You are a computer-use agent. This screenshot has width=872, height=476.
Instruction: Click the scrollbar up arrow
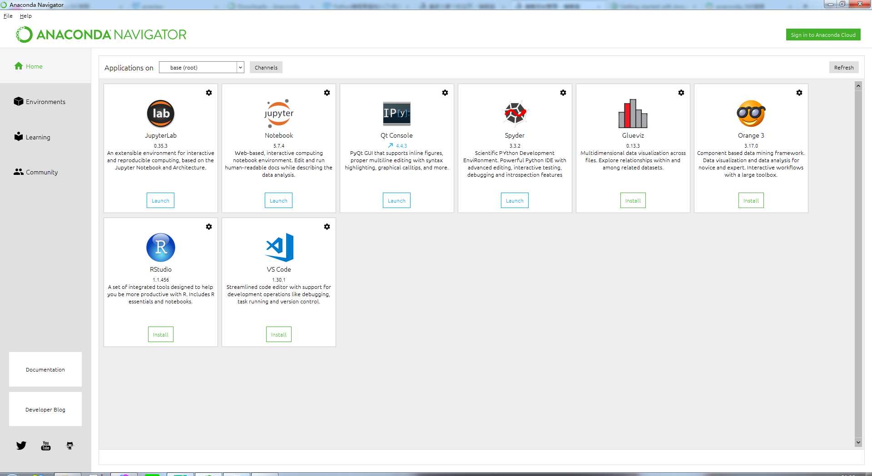click(x=858, y=86)
